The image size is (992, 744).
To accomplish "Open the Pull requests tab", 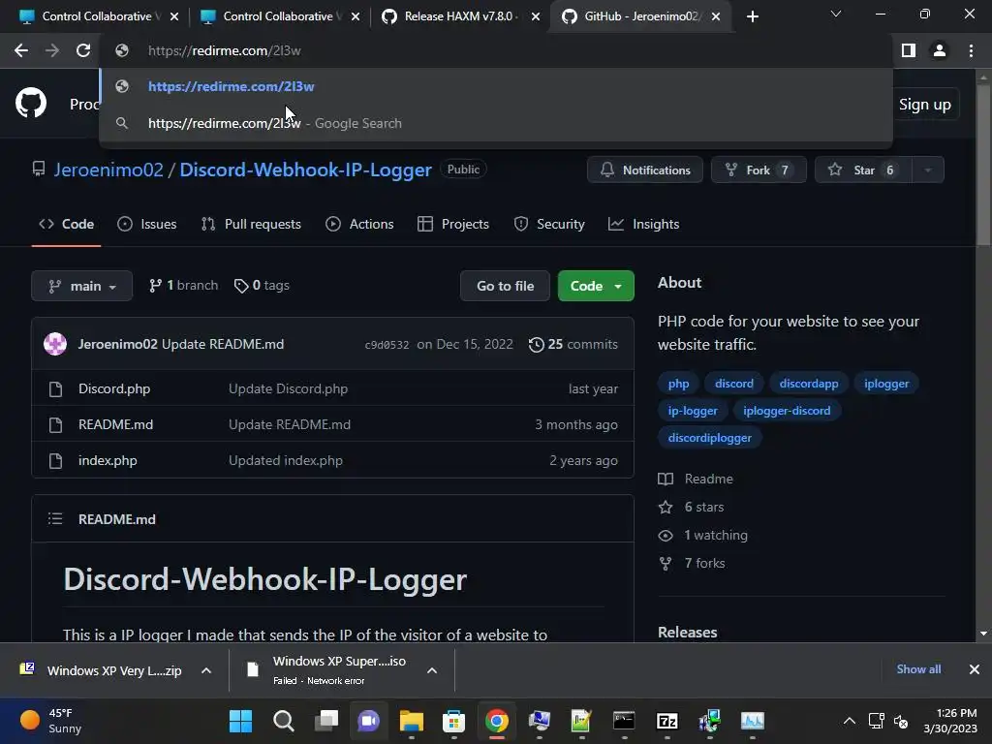I will pyautogui.click(x=251, y=224).
